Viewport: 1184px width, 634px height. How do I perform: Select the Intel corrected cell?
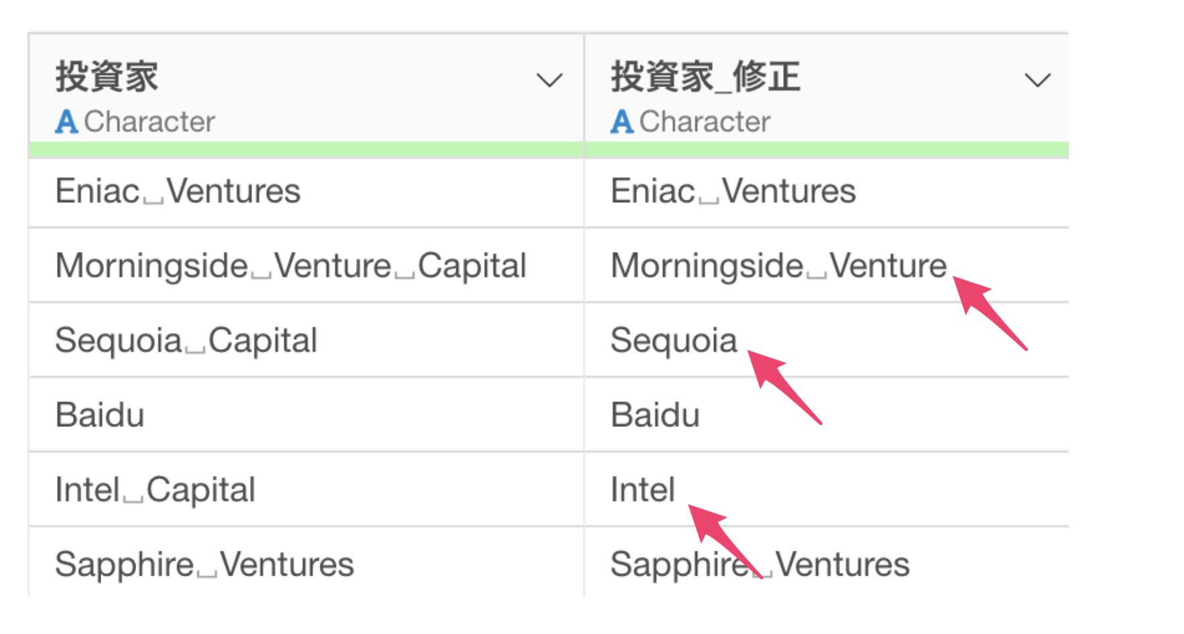tap(827, 489)
